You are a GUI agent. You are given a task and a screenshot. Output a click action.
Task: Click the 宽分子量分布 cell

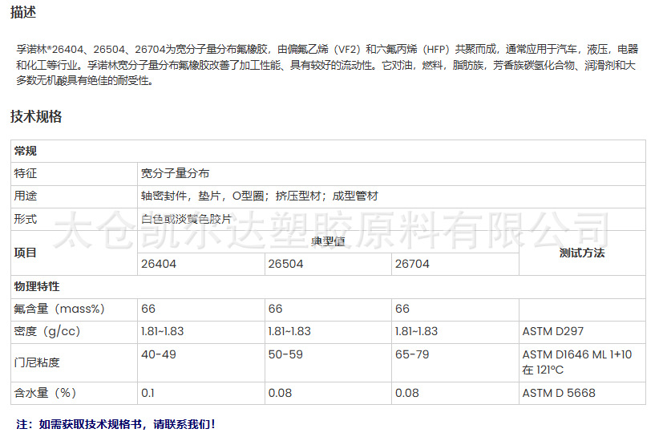coord(175,173)
